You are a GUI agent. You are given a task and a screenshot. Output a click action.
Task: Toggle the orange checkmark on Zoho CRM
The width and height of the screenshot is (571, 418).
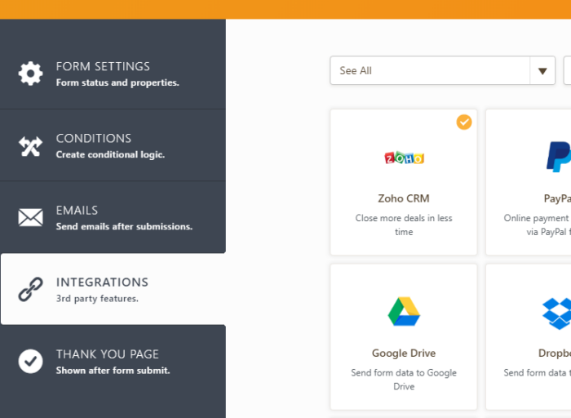[x=464, y=122]
